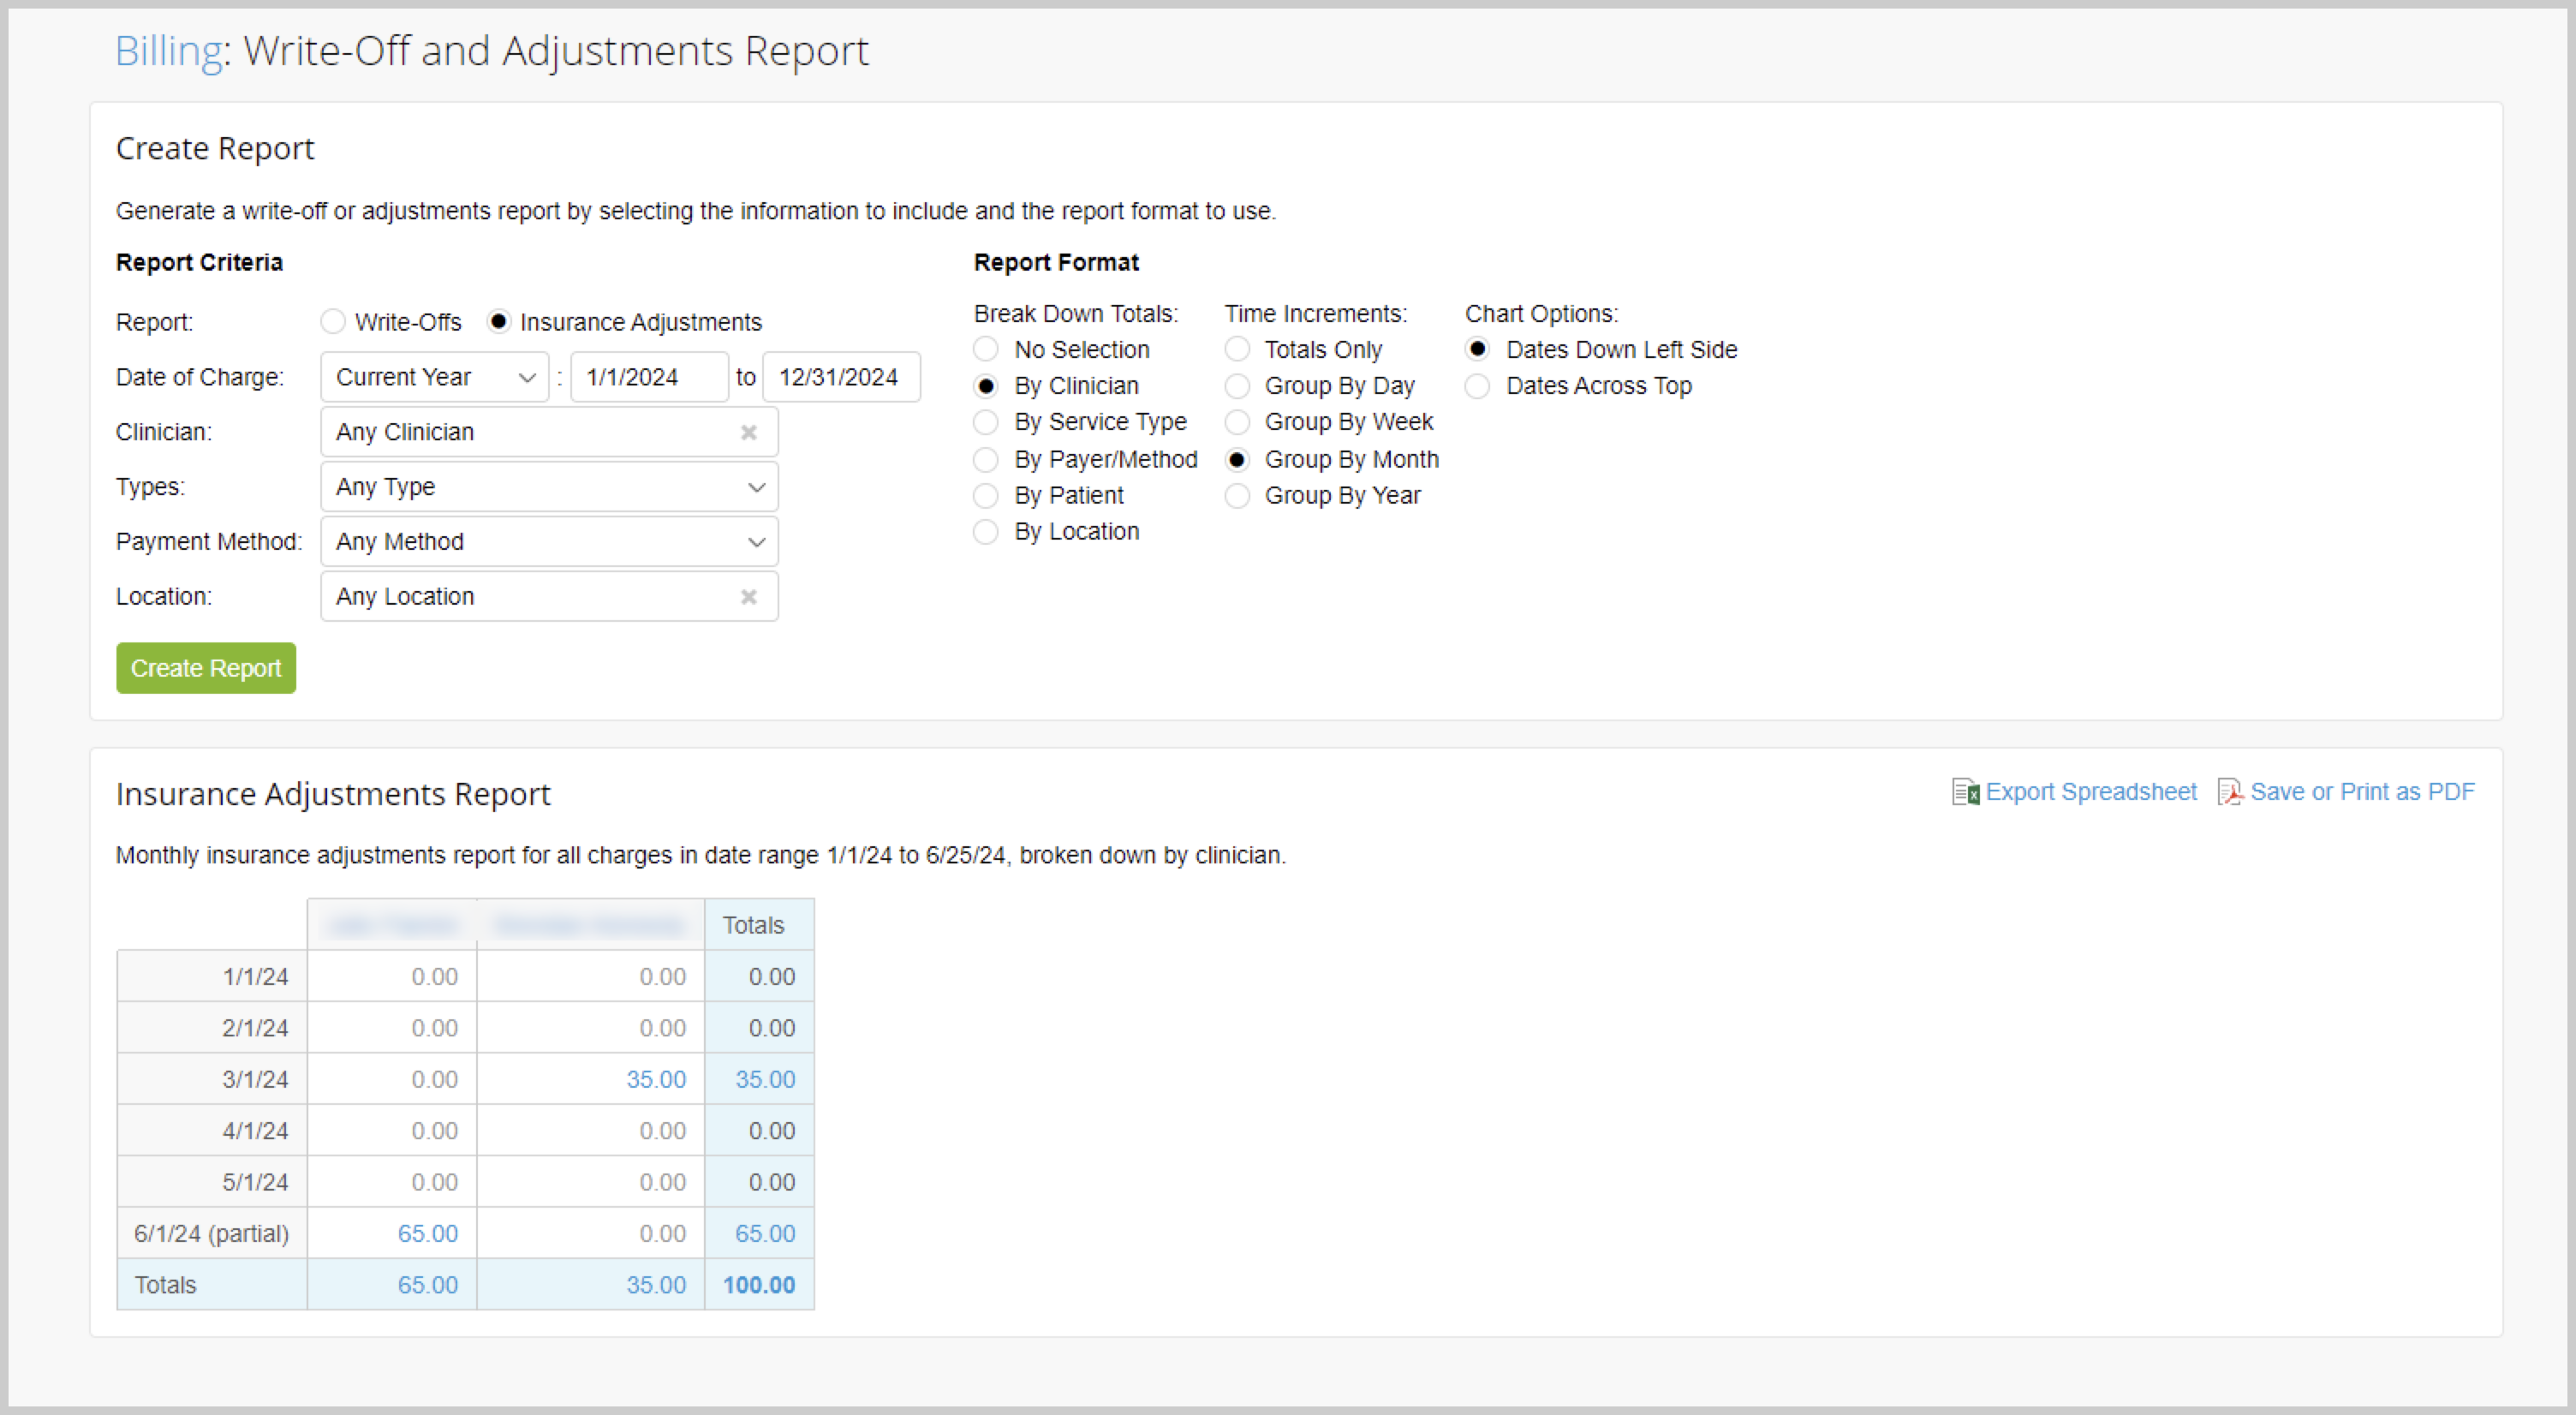Select the Dates Down Left Side chart option
The width and height of the screenshot is (2576, 1415).
point(1477,349)
